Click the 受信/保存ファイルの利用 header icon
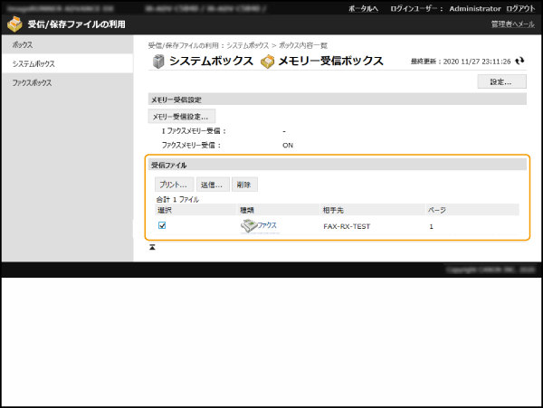This screenshot has width=543, height=408. 14,24
